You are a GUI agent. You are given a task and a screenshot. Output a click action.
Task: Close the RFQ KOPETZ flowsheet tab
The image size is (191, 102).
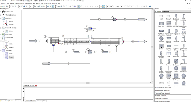(x=36, y=85)
